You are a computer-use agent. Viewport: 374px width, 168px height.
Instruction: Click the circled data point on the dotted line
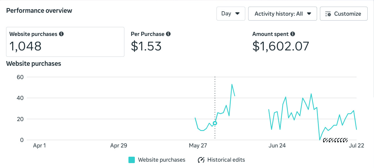coord(215,123)
